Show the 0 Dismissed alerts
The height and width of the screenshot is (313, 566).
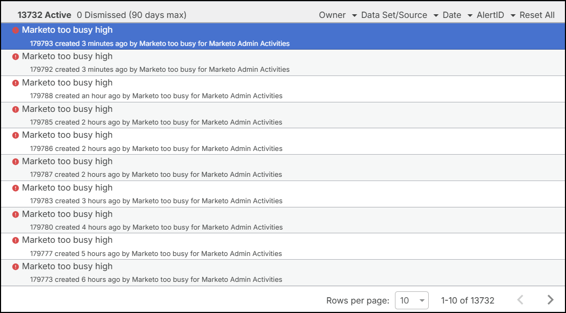[x=131, y=15]
